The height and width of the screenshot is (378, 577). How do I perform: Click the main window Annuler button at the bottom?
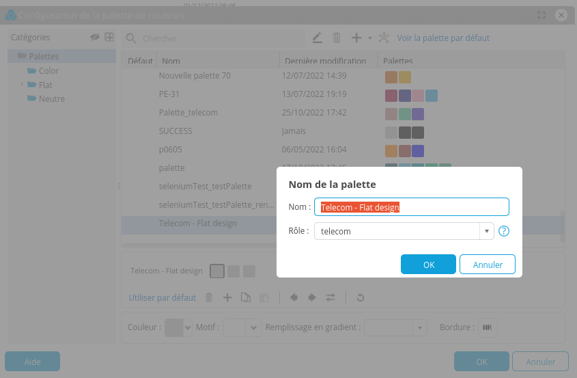pyautogui.click(x=540, y=362)
